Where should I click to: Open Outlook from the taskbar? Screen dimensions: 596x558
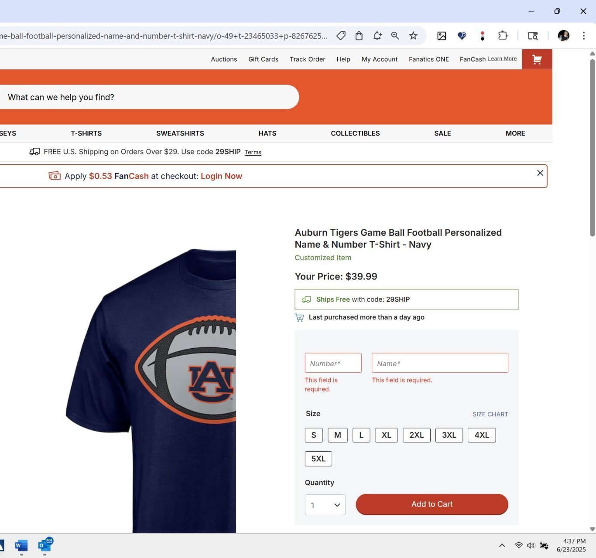click(45, 545)
